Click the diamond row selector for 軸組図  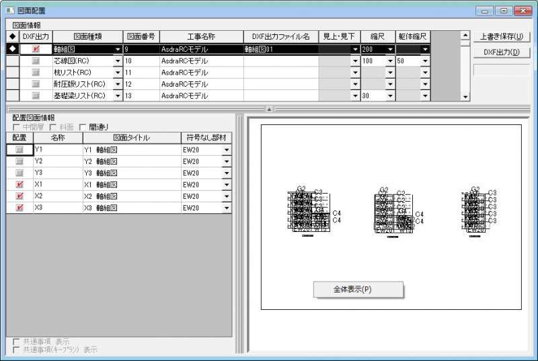13,49
